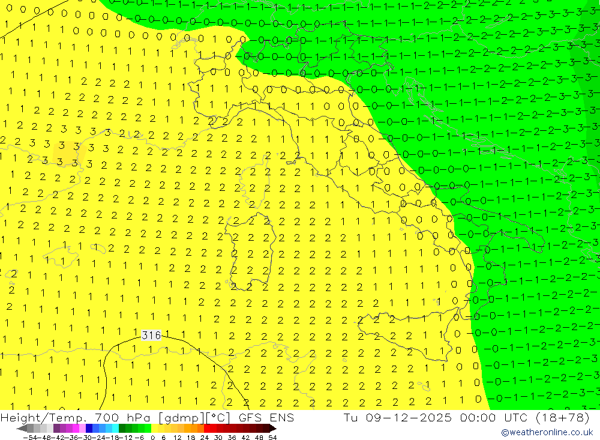Click the '36' legend value under colorbar
The image size is (600, 440).
point(232,438)
